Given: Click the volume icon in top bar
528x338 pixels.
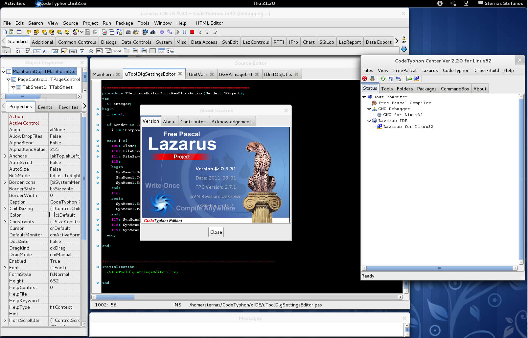Looking at the screenshot, I should tap(453, 3).
